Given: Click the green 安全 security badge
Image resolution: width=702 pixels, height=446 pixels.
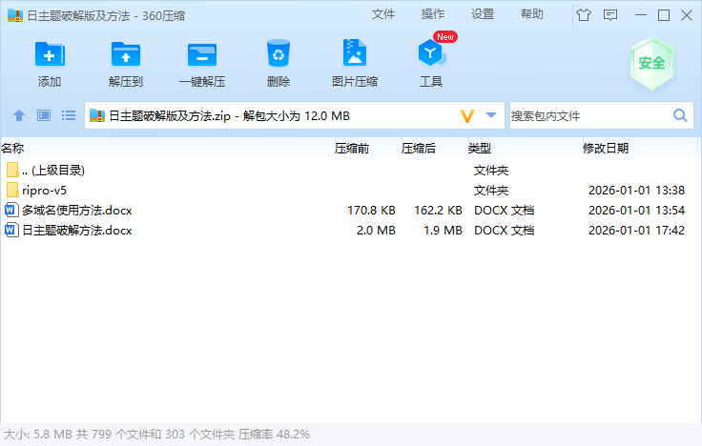Looking at the screenshot, I should click(x=651, y=63).
